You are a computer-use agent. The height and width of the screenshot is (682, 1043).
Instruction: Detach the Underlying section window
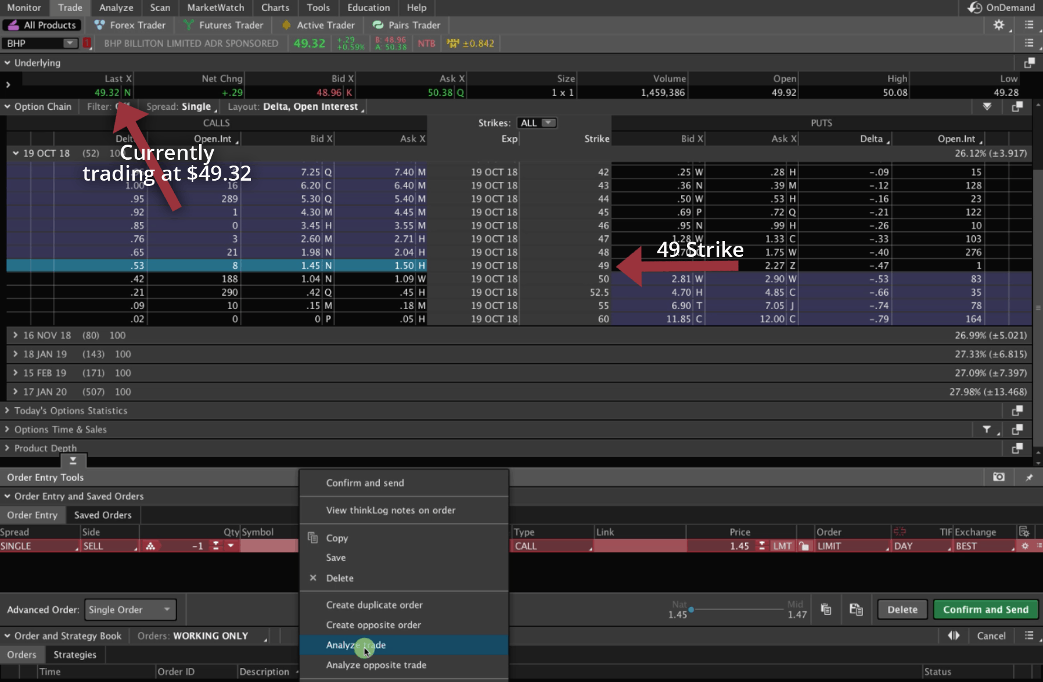point(1029,63)
